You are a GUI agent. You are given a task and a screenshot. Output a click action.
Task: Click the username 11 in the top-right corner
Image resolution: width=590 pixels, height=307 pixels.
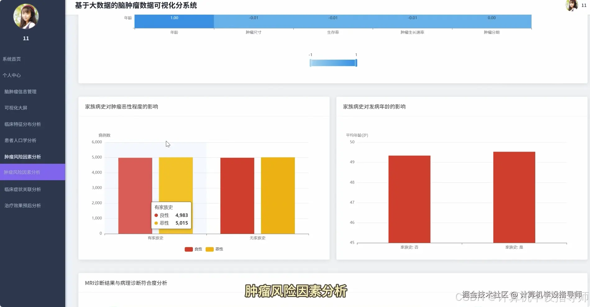coord(584,5)
